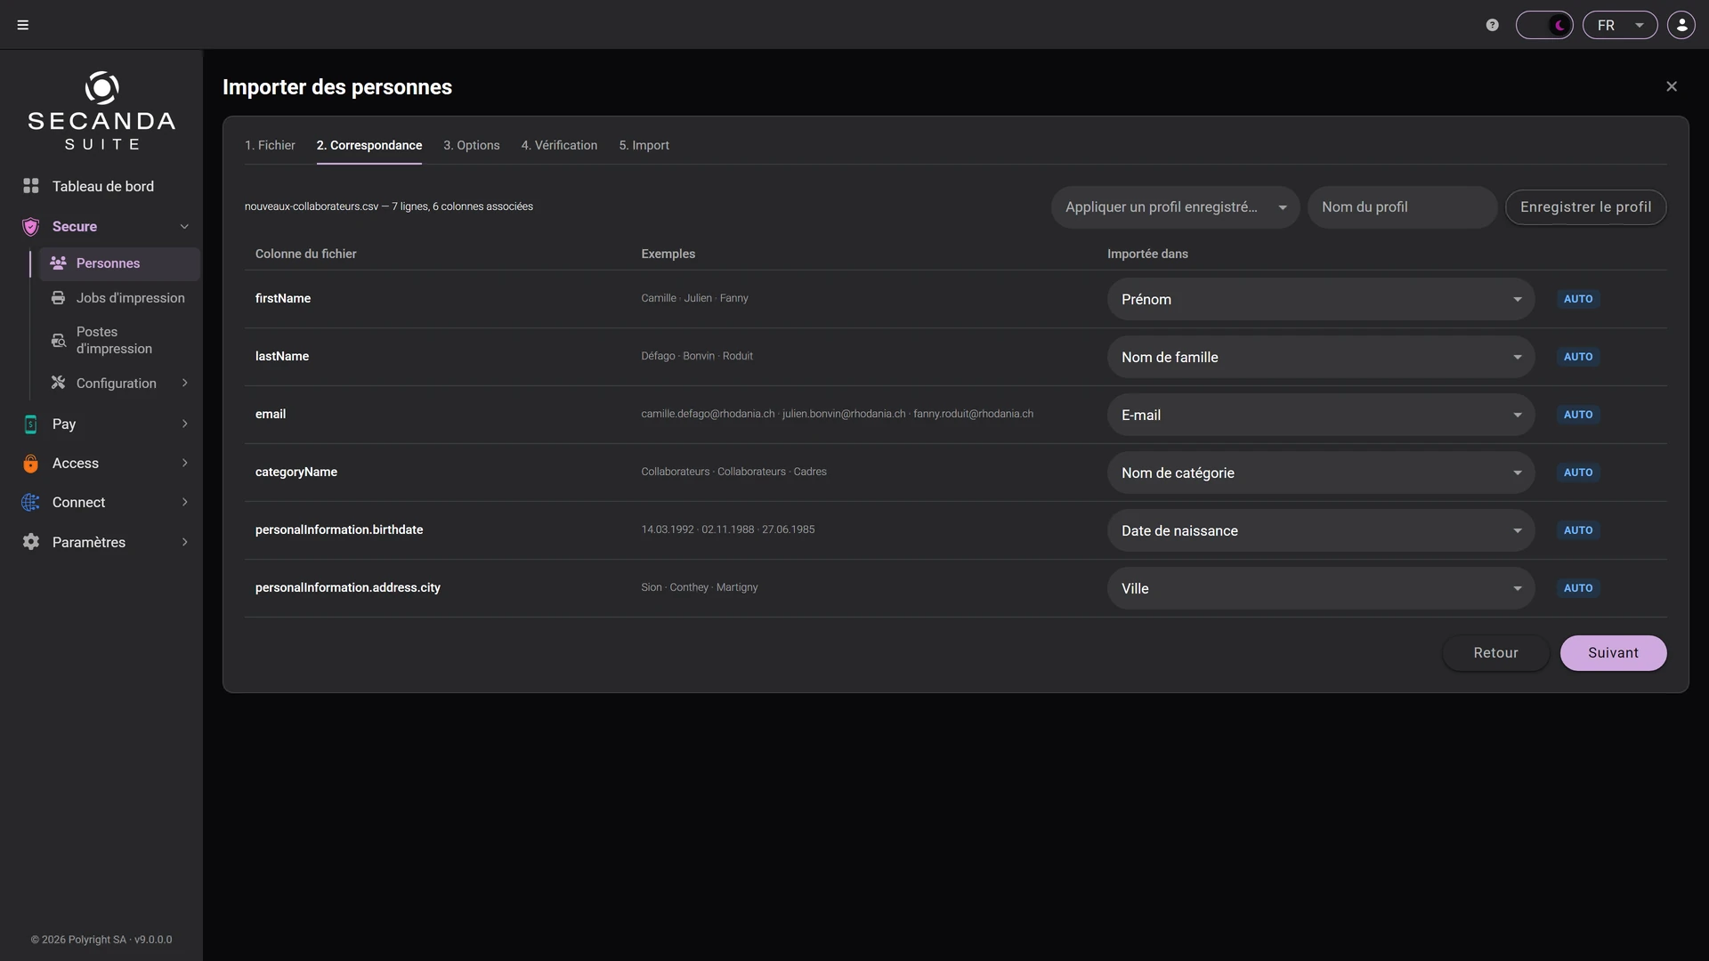Open the Nom de famille mapping dropdown

pos(1321,357)
